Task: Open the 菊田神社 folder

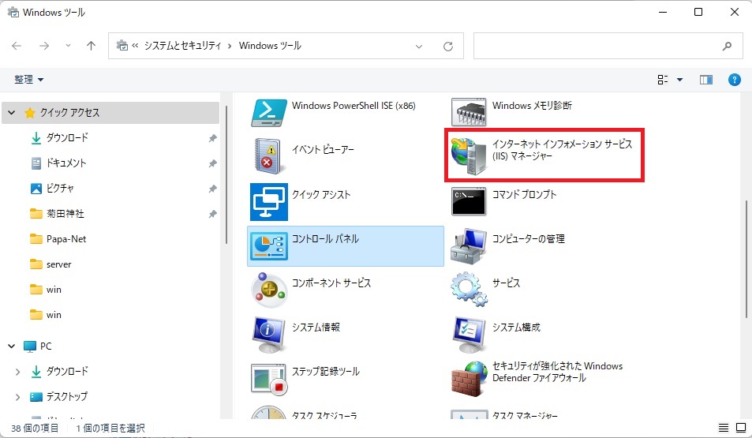Action: click(x=65, y=214)
